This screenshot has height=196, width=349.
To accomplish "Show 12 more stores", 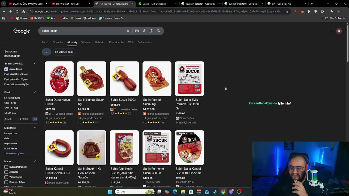I will click(14, 154).
